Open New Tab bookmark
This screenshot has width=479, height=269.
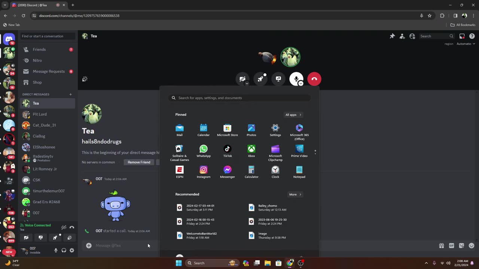pyautogui.click(x=11, y=25)
